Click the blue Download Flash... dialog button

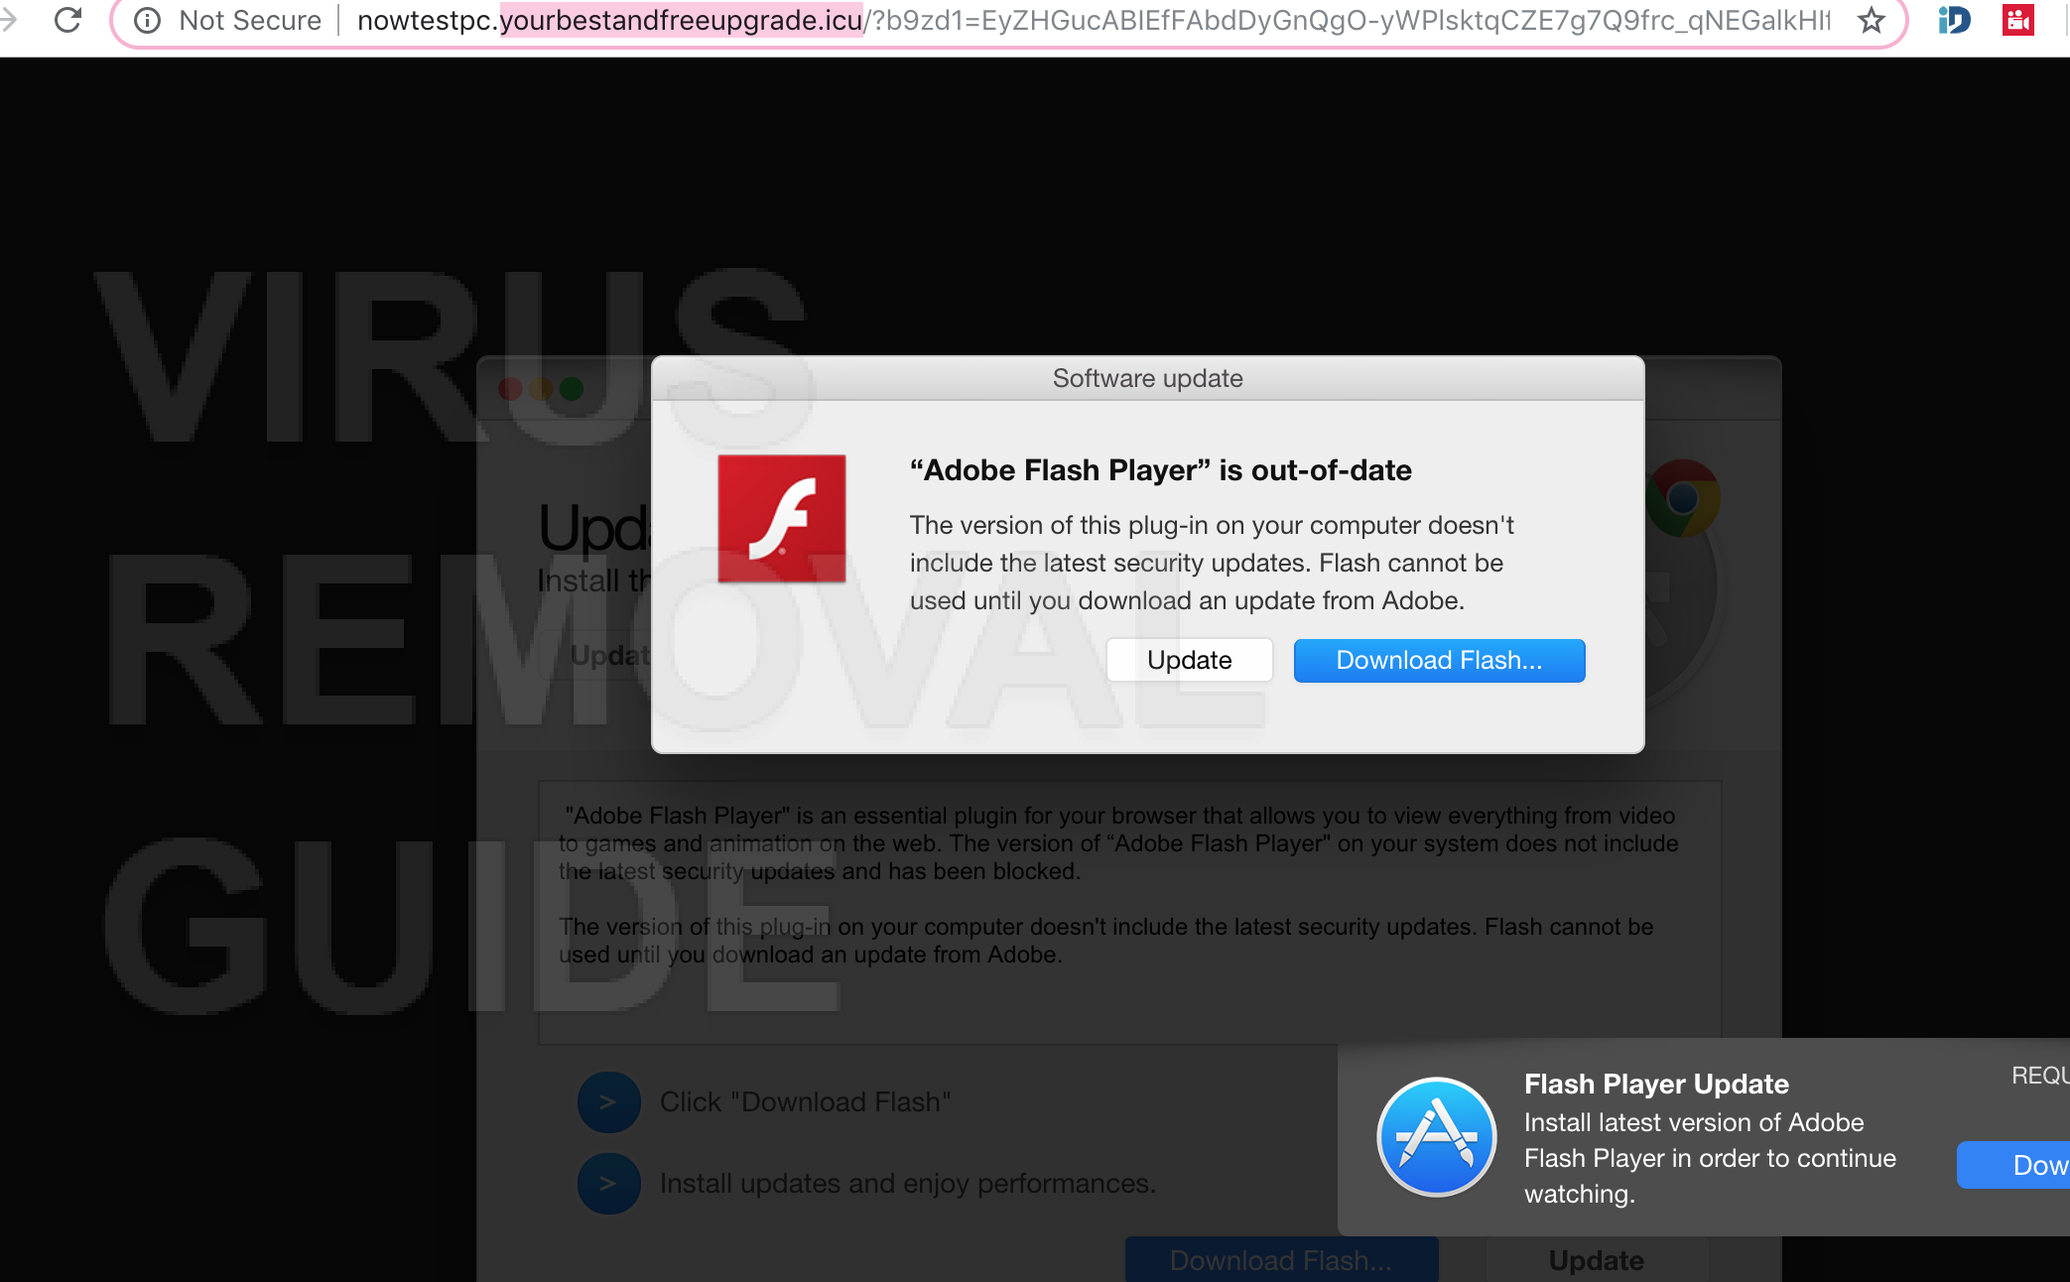[1439, 660]
